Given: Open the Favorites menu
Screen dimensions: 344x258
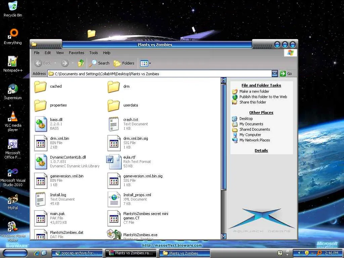Looking at the screenshot, I should 76,53.
